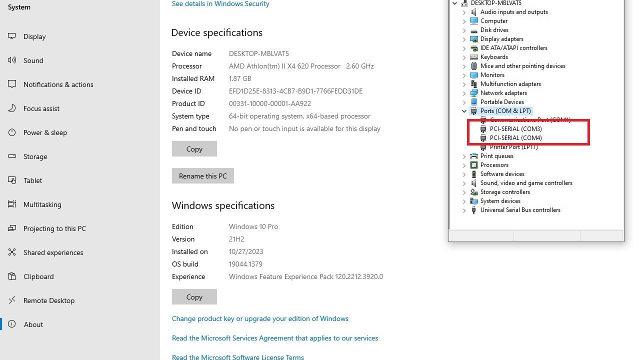This screenshot has width=640, height=360.
Task: Go to Multitasking settings
Action: 42,204
